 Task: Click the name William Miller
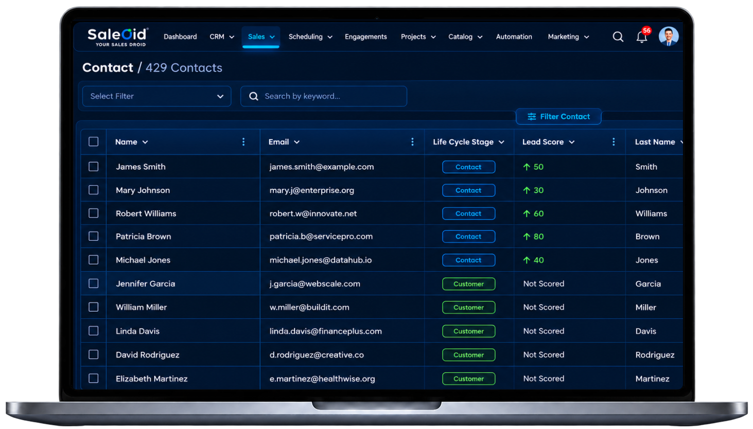coord(142,307)
